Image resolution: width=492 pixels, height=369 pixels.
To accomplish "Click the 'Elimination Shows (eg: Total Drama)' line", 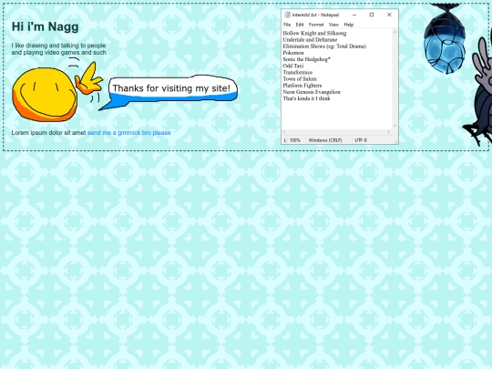I will coord(324,46).
